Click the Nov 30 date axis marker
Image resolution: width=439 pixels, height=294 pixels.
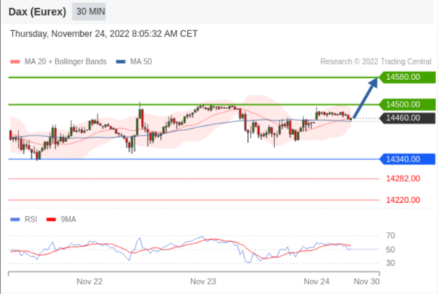tap(366, 281)
